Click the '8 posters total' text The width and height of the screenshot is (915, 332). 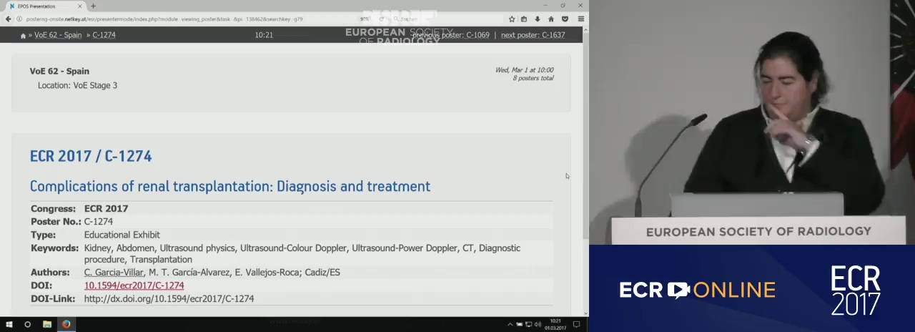click(533, 78)
